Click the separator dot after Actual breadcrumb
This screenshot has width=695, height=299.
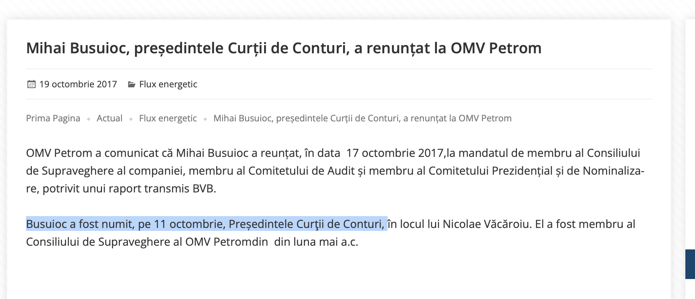pyautogui.click(x=131, y=119)
